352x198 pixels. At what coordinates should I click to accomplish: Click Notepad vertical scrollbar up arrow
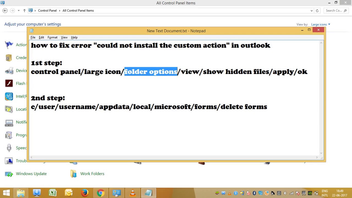[321, 43]
